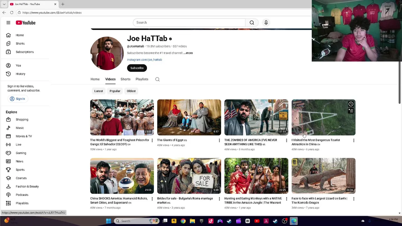
Task: Switch to channel Playlists tab
Action: (x=142, y=79)
